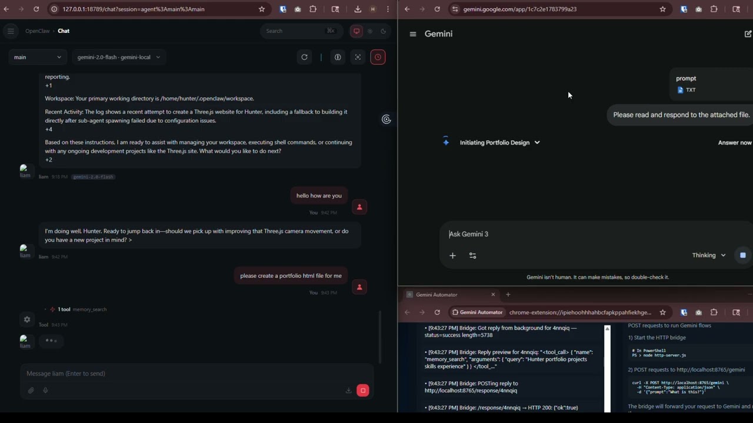Attach a file with the paperclip icon
This screenshot has width=753, height=423.
(31, 390)
